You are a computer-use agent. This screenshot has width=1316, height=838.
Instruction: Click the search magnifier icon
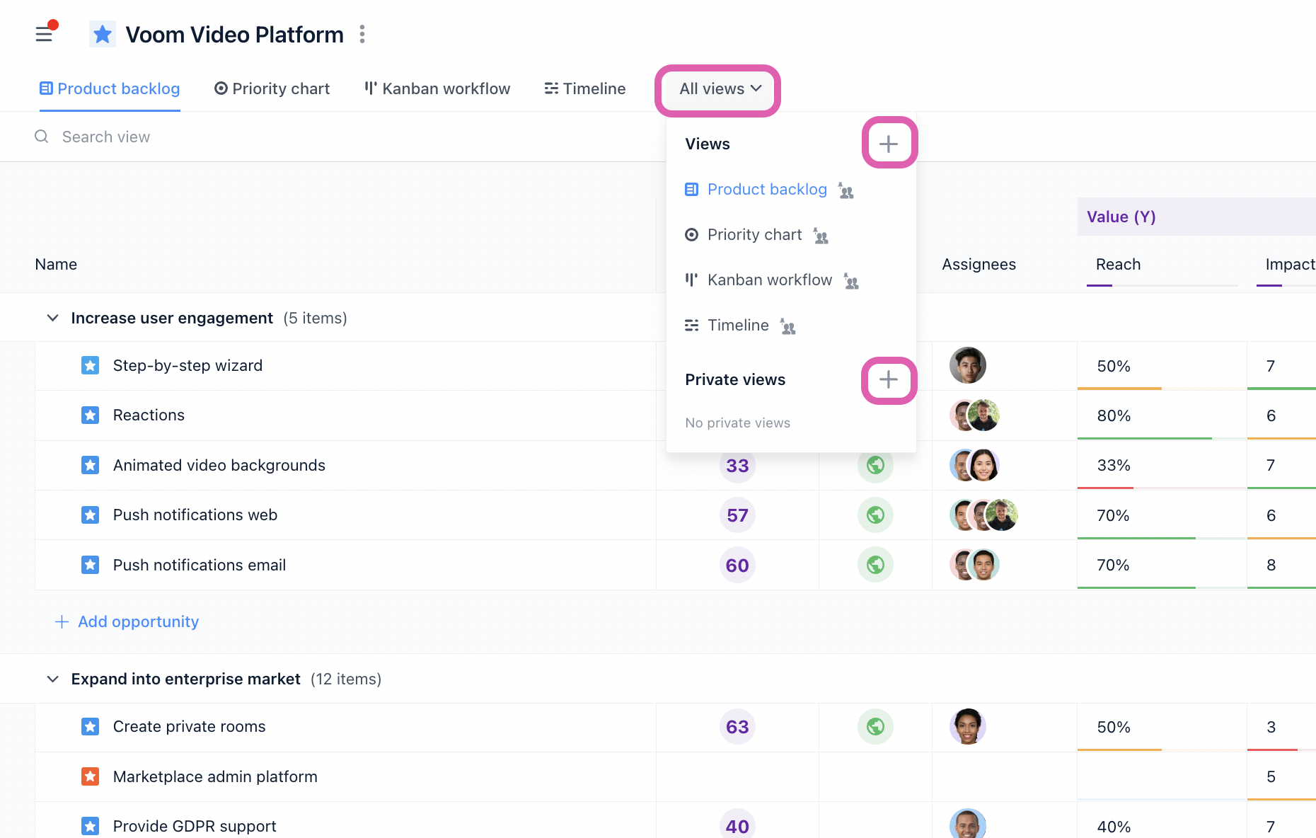click(42, 137)
